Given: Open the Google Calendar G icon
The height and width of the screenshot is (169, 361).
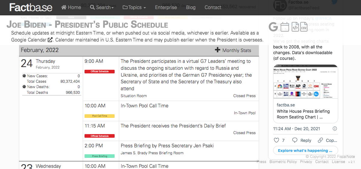Looking at the screenshot, I should 273,27.
